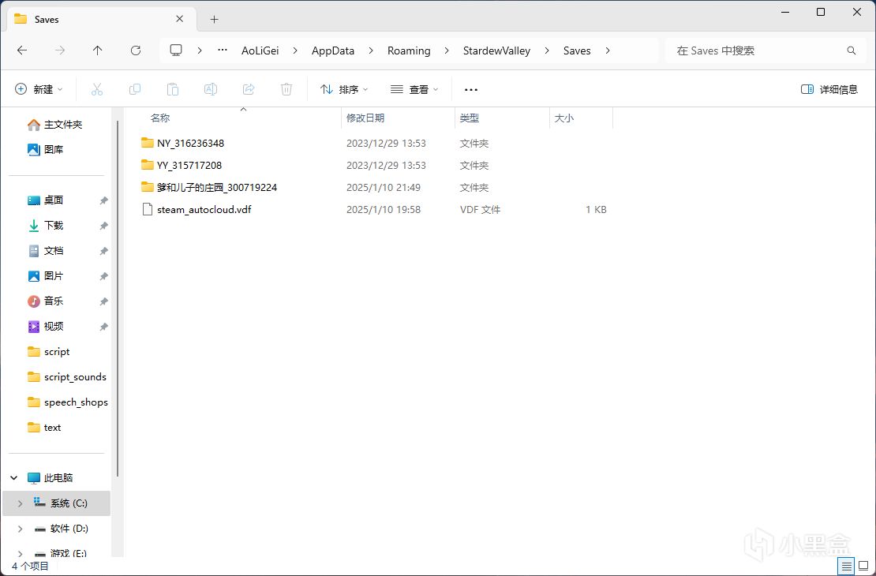Click the navigation pane scrollbar
The width and height of the screenshot is (876, 576).
point(118,299)
